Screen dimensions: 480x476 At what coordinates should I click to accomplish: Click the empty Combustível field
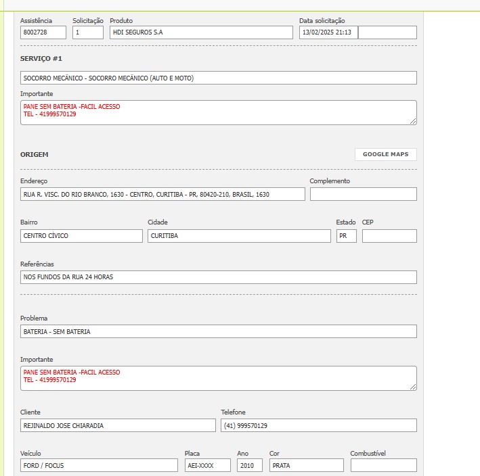383,465
